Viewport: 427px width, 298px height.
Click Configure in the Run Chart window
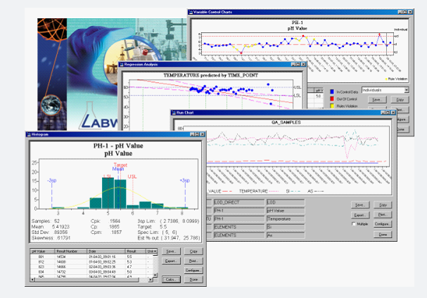383,224
